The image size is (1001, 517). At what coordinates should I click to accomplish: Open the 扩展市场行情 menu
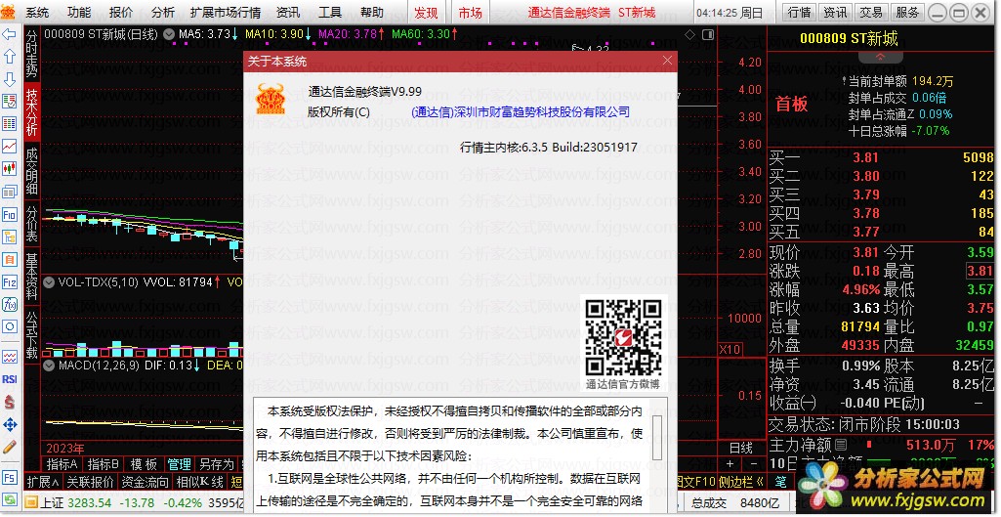pyautogui.click(x=226, y=12)
